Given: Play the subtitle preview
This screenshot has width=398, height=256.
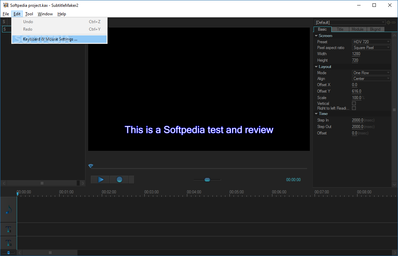Looking at the screenshot, I should click(100, 180).
